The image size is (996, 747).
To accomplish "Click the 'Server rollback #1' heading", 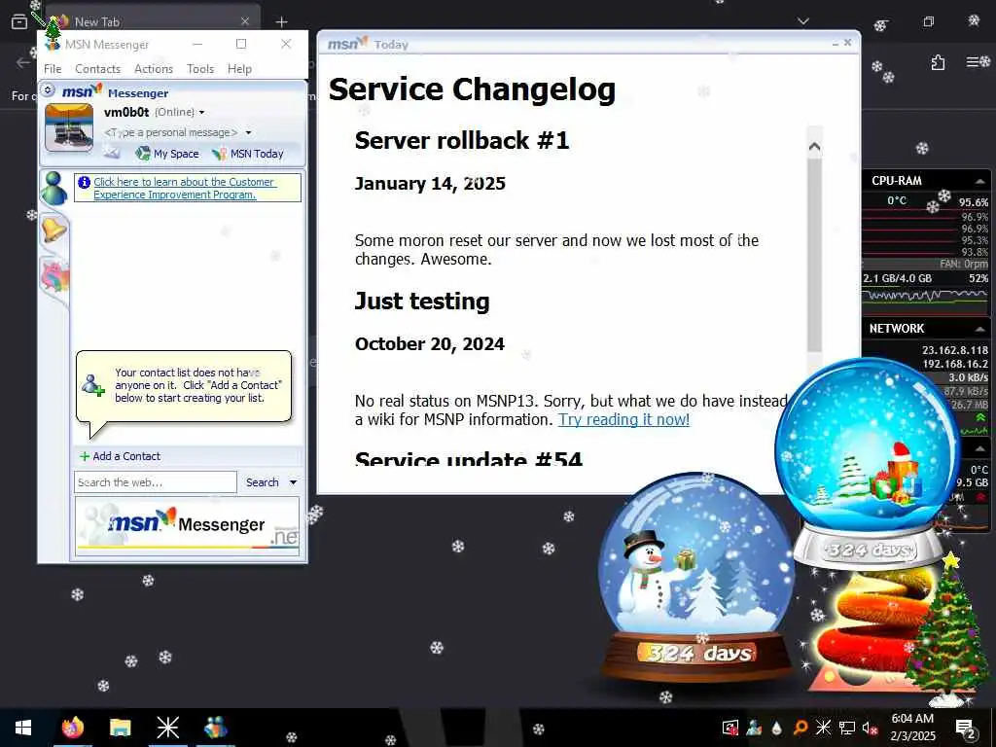I will coord(462,140).
